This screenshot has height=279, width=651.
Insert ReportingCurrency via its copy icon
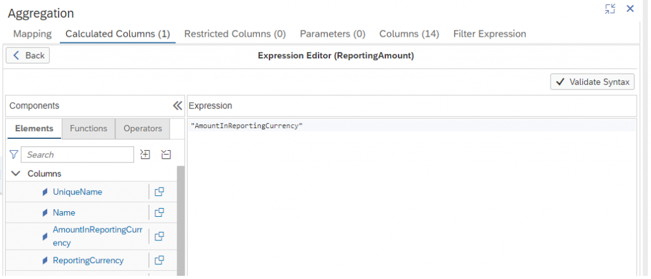tap(159, 261)
